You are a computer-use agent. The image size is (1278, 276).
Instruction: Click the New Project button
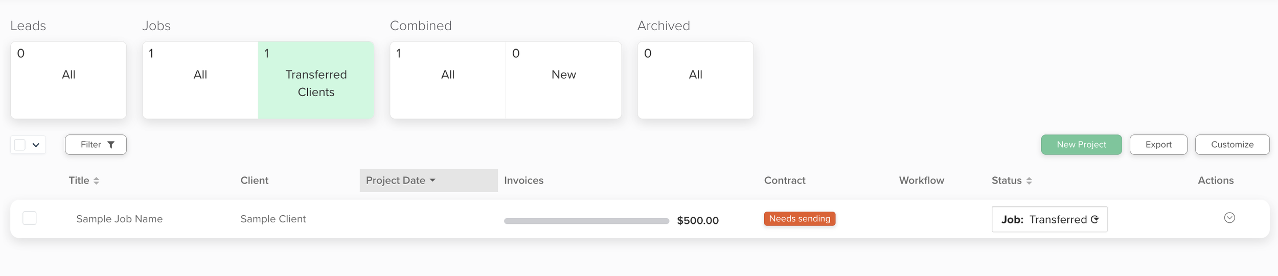tap(1081, 145)
